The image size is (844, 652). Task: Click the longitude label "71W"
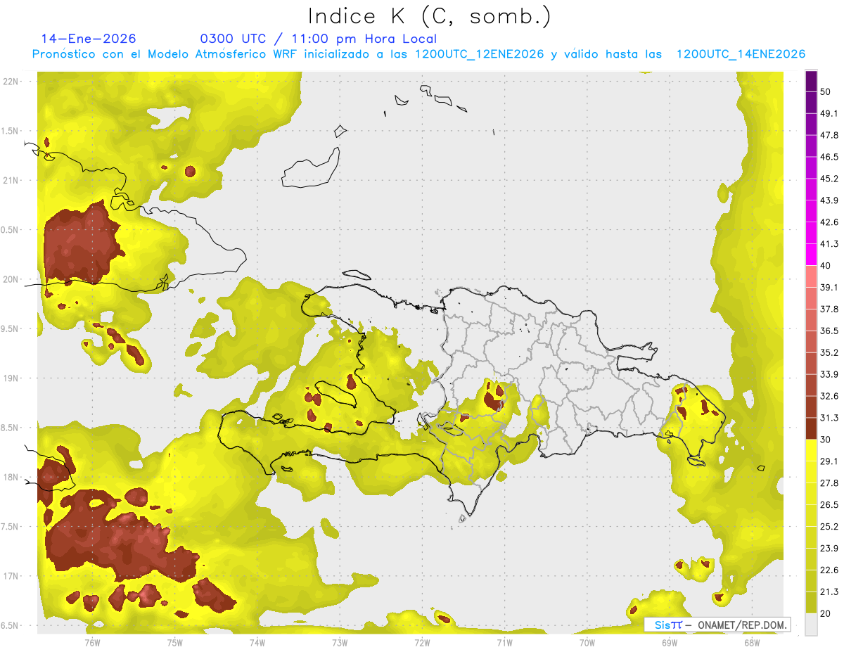coord(504,642)
